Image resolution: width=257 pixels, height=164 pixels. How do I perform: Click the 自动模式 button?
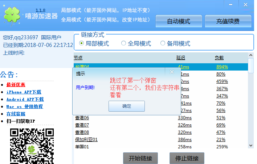(x=179, y=21)
